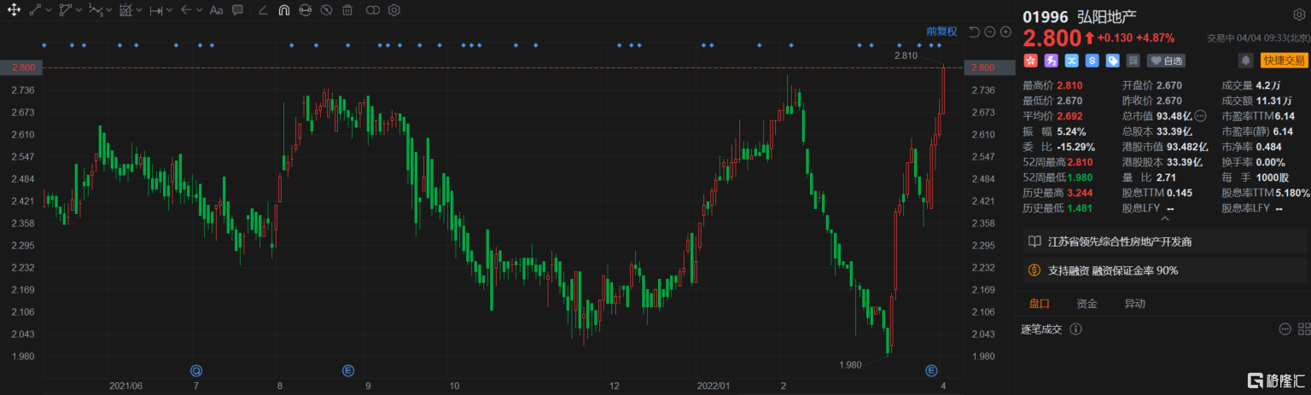
Task: Open the 江苏省领先综合性房地产开发商 company profile link
Action: [1167, 242]
